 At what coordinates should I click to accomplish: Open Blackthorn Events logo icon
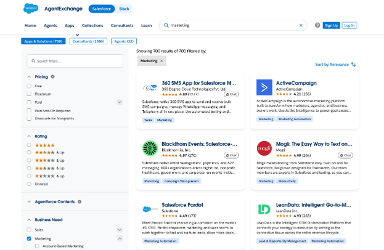click(150, 148)
